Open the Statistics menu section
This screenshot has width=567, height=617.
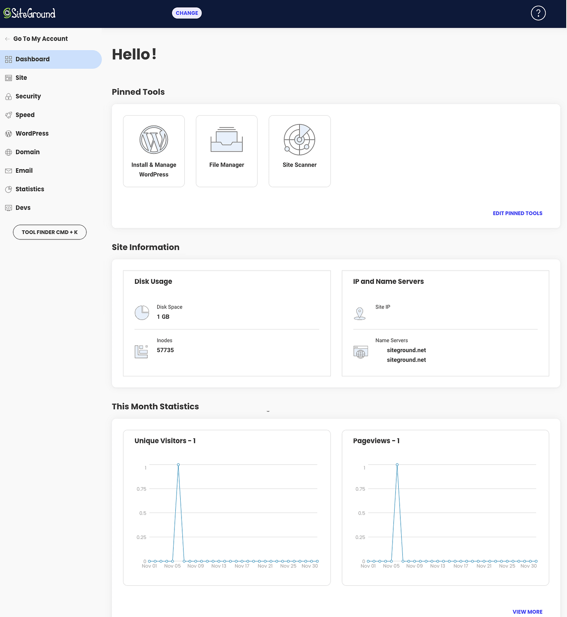coord(51,189)
